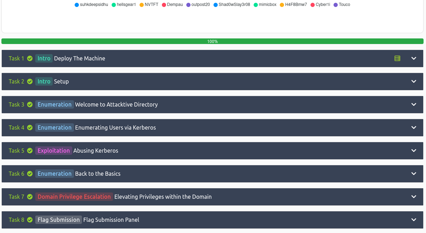This screenshot has width=426, height=233.
Task: Click the green 100% progress bar
Action: tap(212, 41)
